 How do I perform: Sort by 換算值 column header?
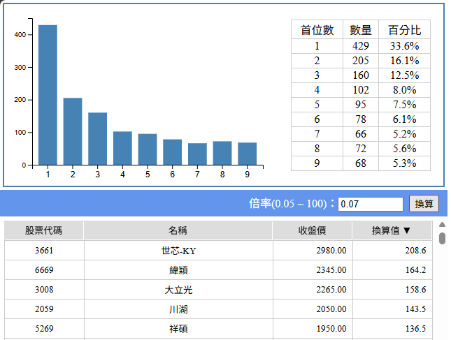tap(392, 231)
